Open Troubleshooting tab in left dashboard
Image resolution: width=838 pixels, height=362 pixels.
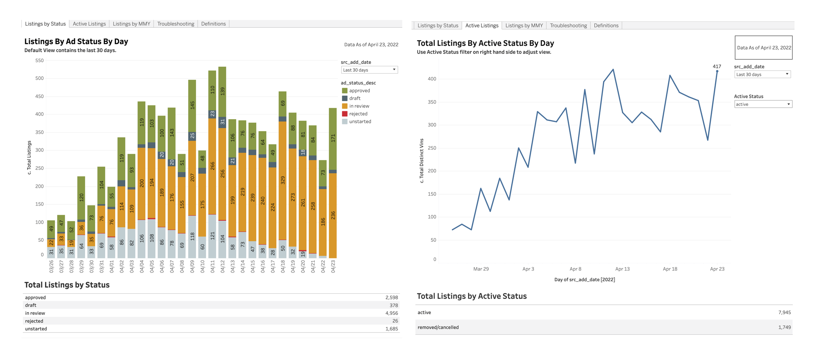point(176,24)
